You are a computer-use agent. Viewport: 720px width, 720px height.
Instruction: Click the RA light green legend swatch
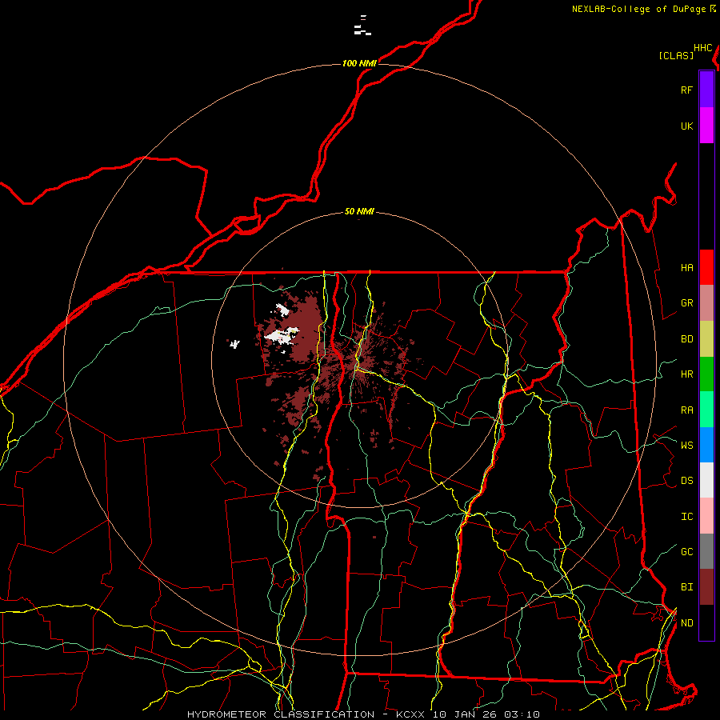tap(706, 410)
